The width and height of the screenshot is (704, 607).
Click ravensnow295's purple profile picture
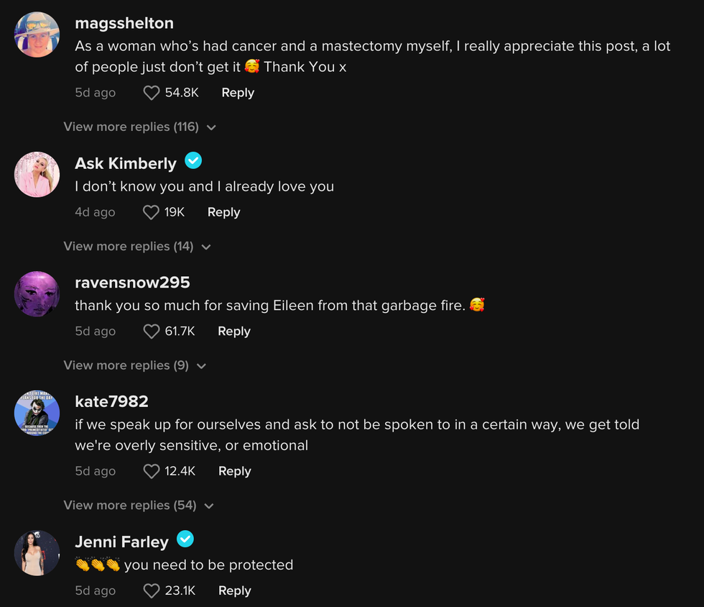(37, 293)
